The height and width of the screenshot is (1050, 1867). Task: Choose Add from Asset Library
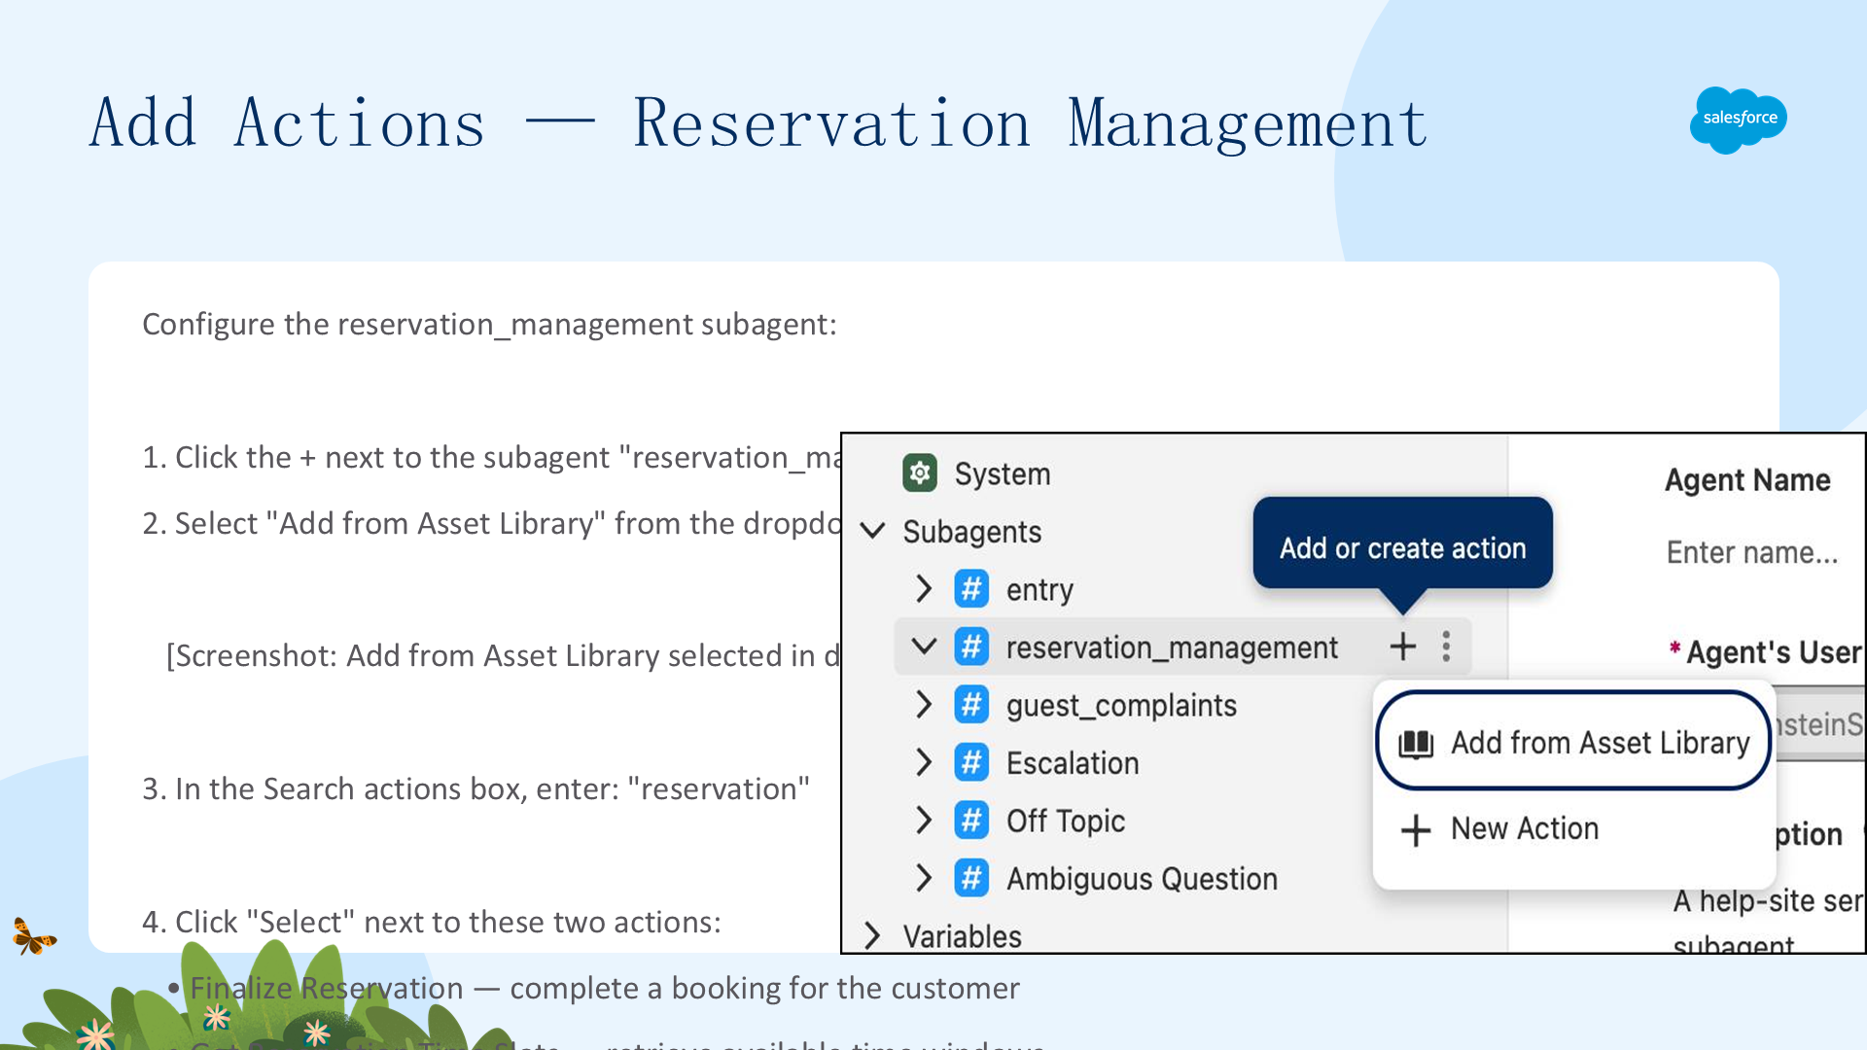(1573, 743)
